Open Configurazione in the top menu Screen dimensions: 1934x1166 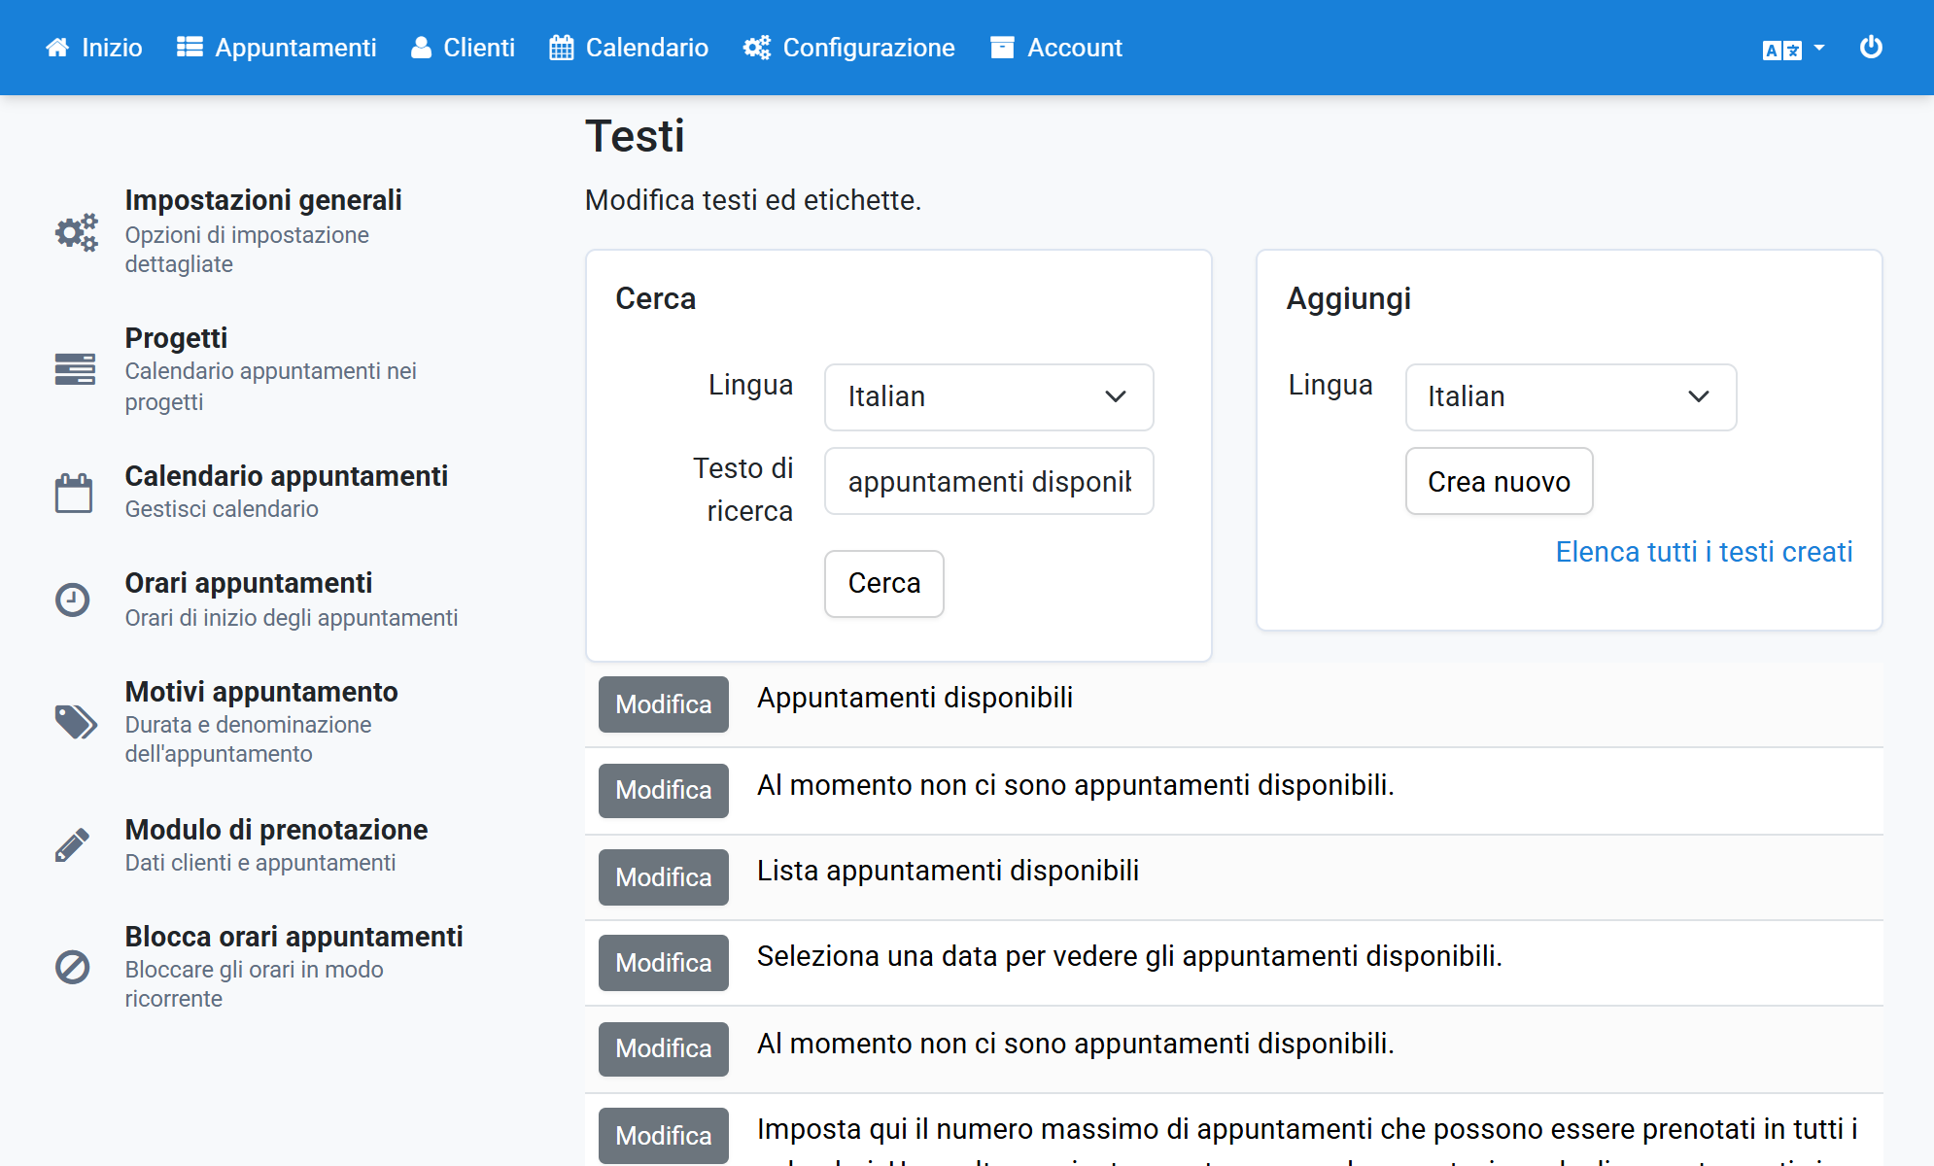click(848, 48)
